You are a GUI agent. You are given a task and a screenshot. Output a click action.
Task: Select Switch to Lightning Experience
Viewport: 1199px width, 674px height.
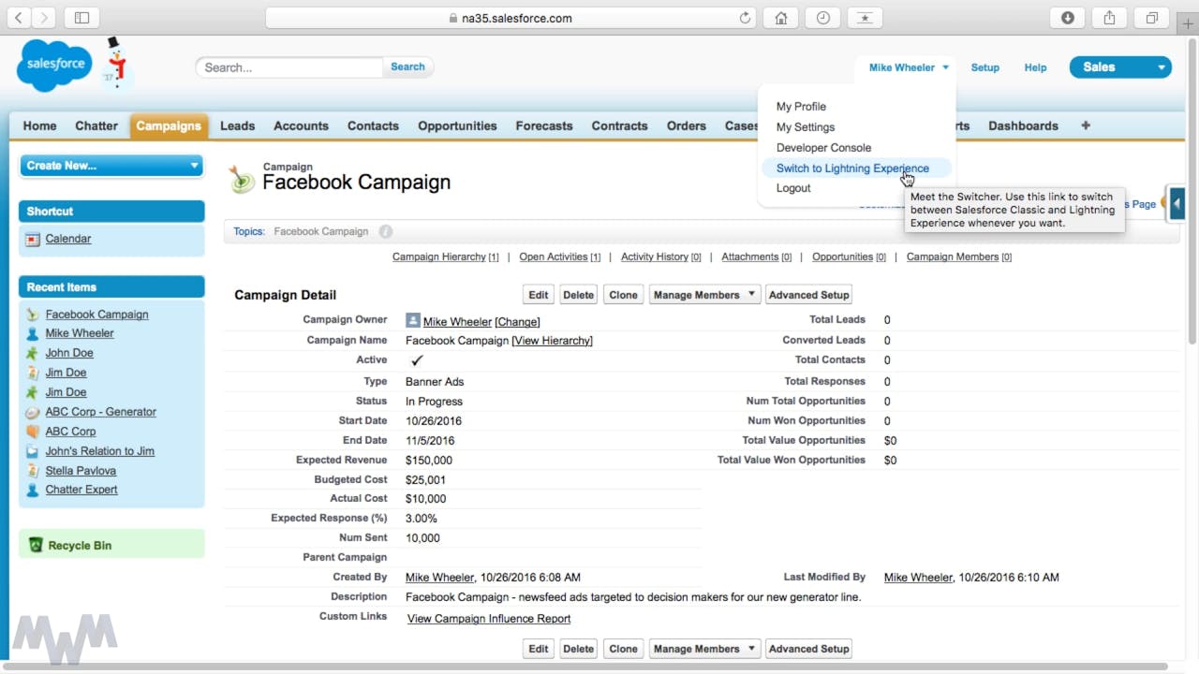point(852,168)
